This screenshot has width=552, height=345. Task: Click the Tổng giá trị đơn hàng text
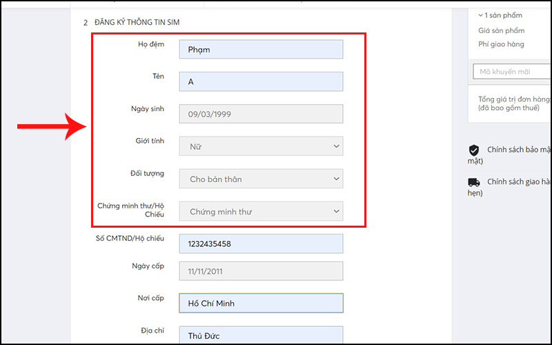click(513, 99)
